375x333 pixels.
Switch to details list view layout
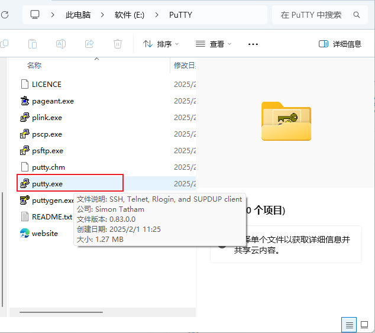tap(350, 325)
